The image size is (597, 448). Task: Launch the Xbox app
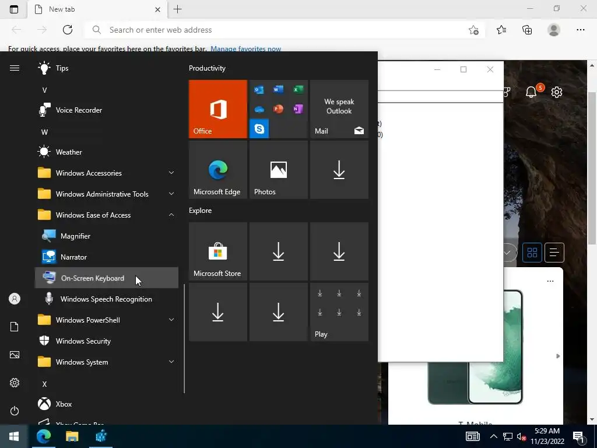(107, 404)
